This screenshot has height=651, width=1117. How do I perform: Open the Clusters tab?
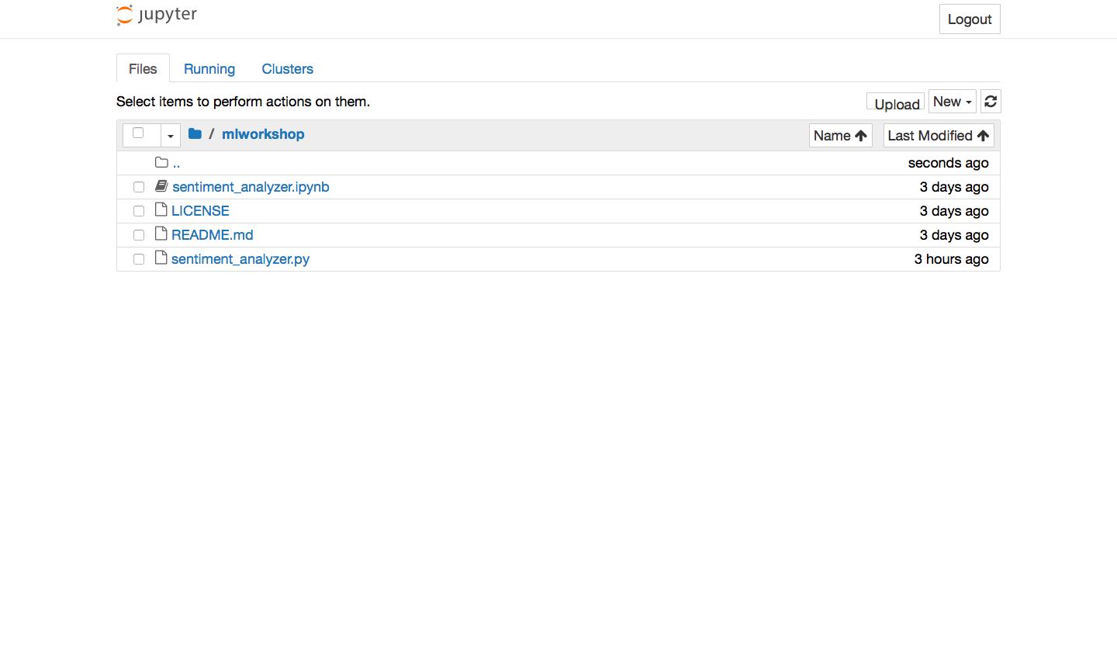click(287, 69)
